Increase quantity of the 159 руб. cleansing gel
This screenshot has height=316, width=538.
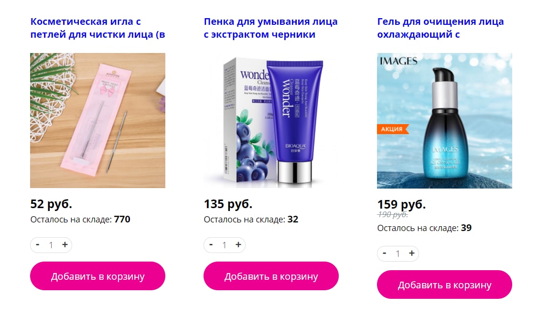pyautogui.click(x=412, y=253)
